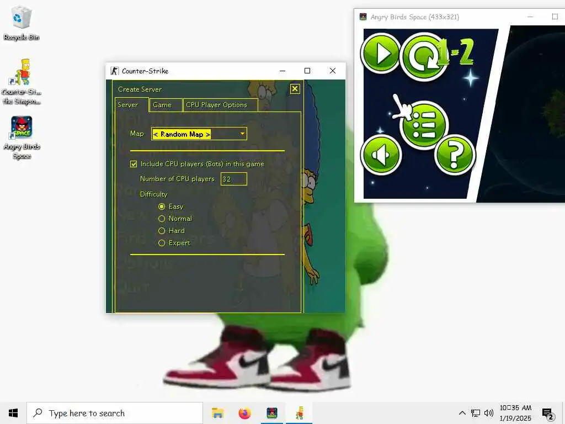Select Angry Birds Space desktop shortcut

point(22,137)
